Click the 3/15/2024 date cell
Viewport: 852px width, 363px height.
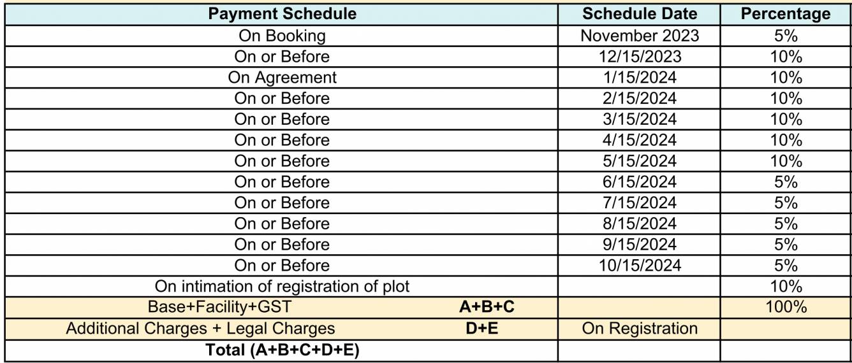coord(640,119)
